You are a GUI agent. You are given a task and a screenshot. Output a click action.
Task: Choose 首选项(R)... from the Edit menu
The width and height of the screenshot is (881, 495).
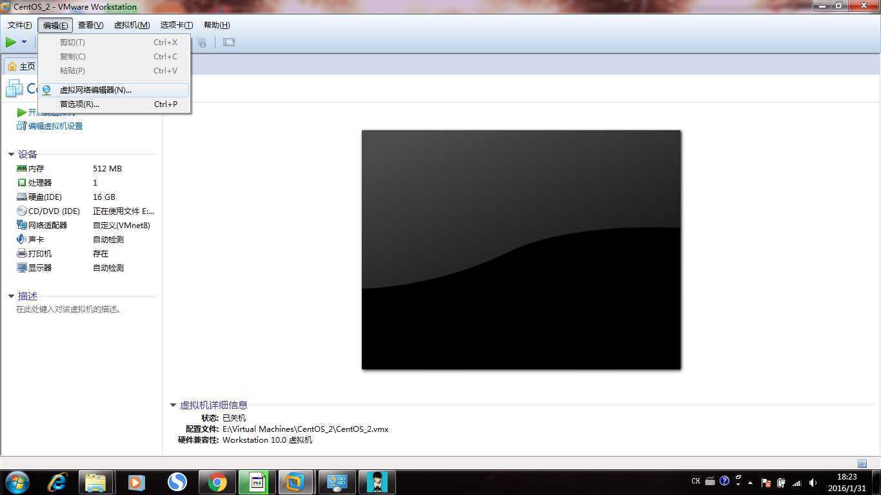tap(114, 104)
